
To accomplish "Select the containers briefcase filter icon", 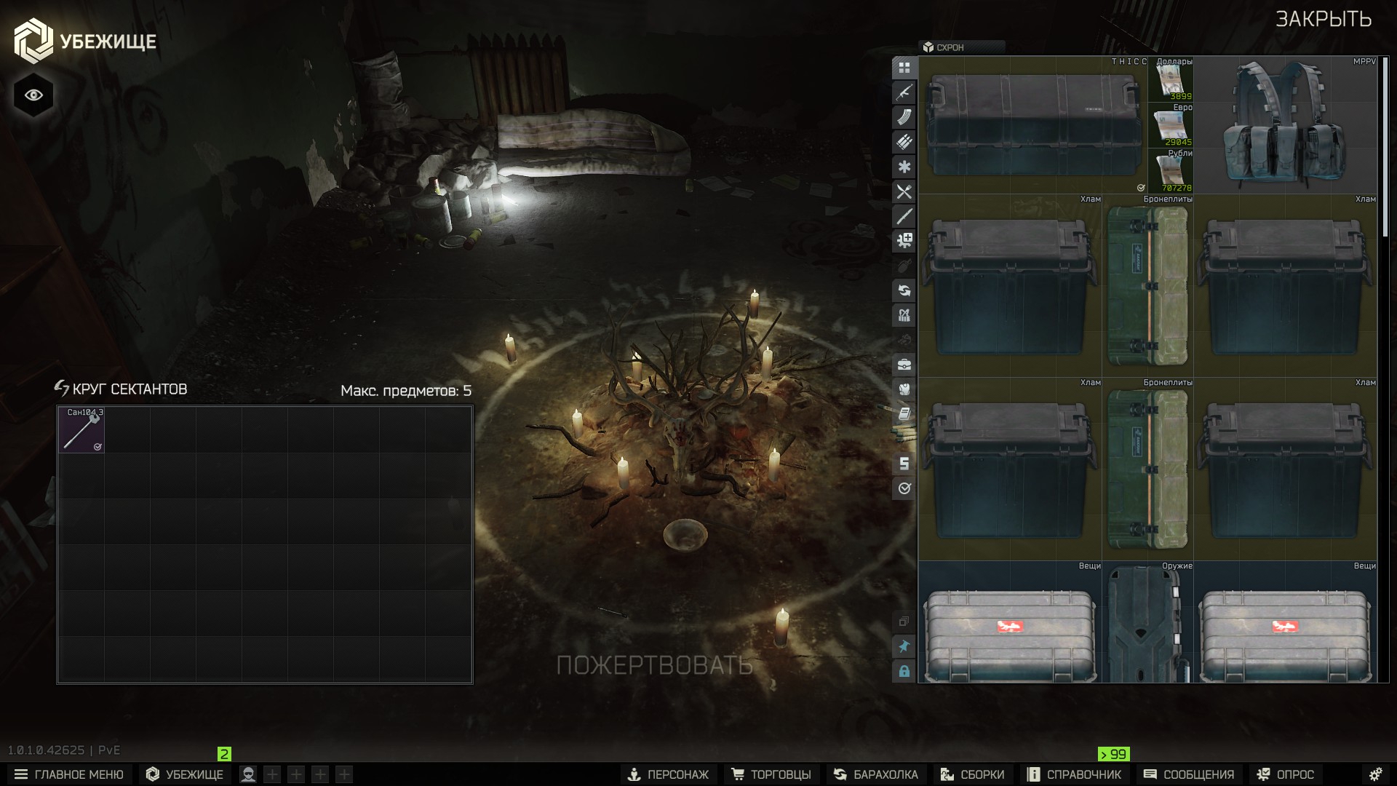I will click(x=904, y=365).
